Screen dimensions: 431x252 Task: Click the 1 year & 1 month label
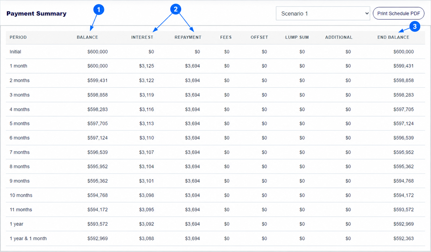(28, 239)
